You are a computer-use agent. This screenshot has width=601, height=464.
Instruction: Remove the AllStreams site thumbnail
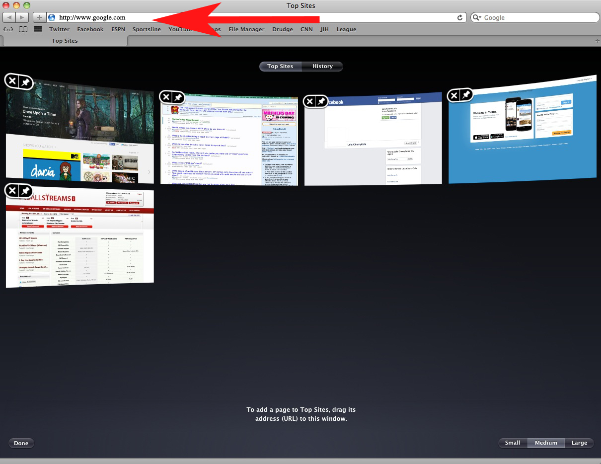(x=12, y=190)
